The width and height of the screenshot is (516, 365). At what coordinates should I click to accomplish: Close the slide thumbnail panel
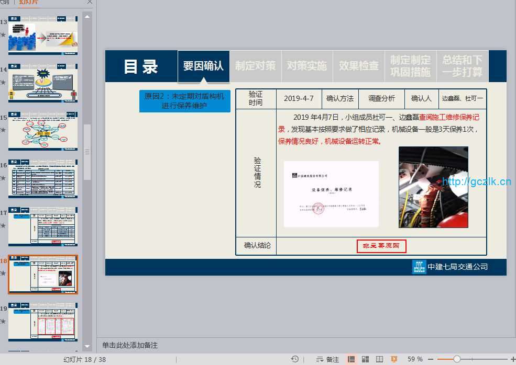[x=90, y=2]
